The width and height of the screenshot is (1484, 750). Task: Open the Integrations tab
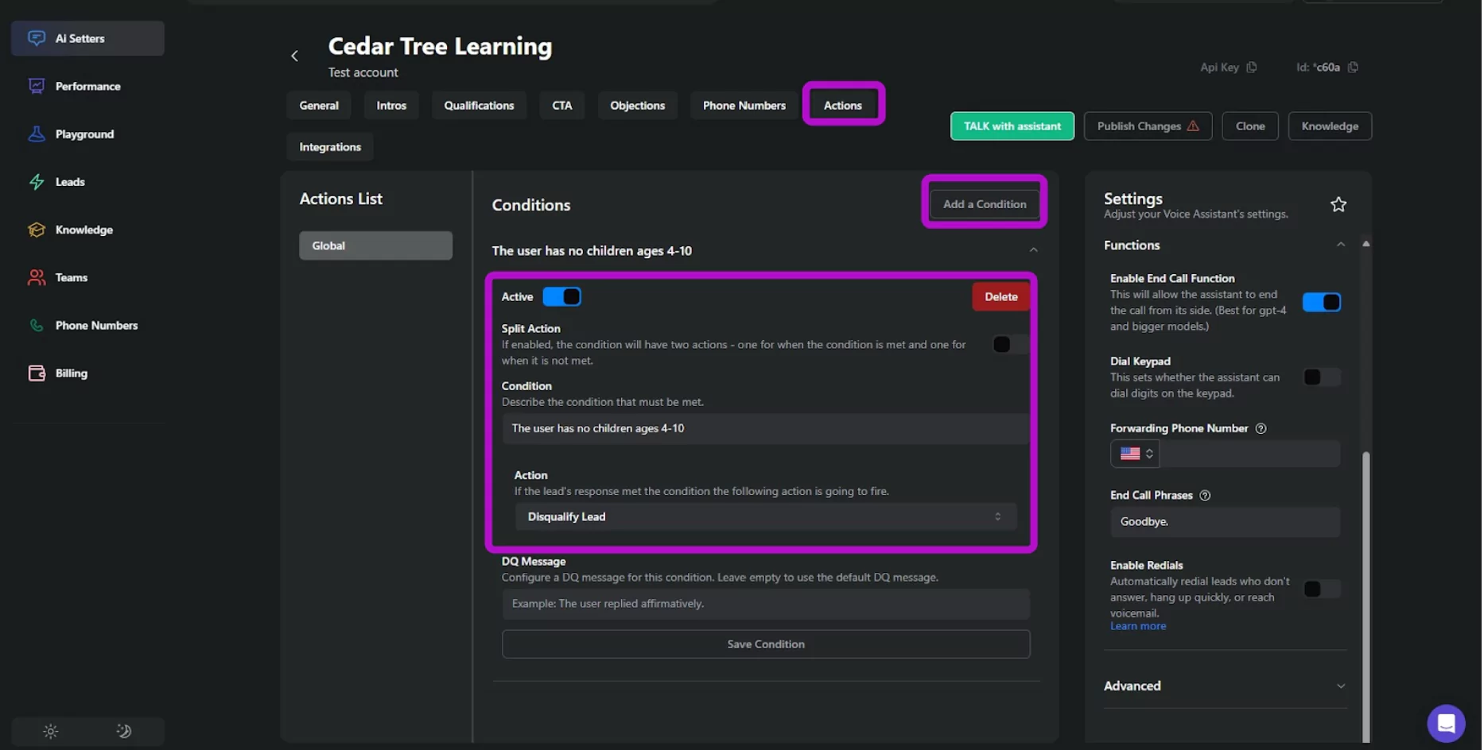click(x=330, y=147)
